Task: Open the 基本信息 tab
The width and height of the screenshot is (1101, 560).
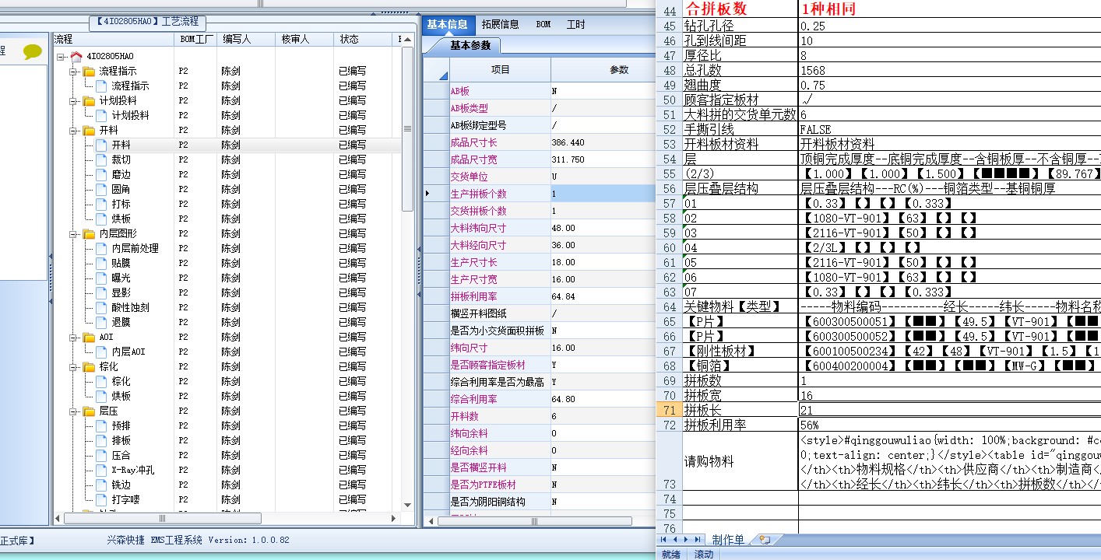Action: tap(447, 24)
